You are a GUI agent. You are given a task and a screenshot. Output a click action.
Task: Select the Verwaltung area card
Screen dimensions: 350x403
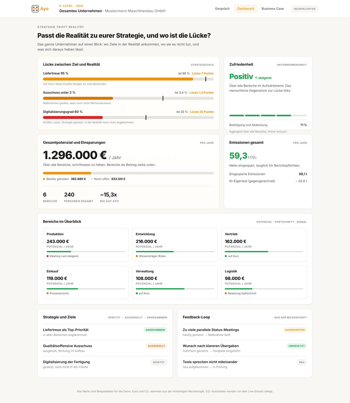pyautogui.click(x=175, y=282)
